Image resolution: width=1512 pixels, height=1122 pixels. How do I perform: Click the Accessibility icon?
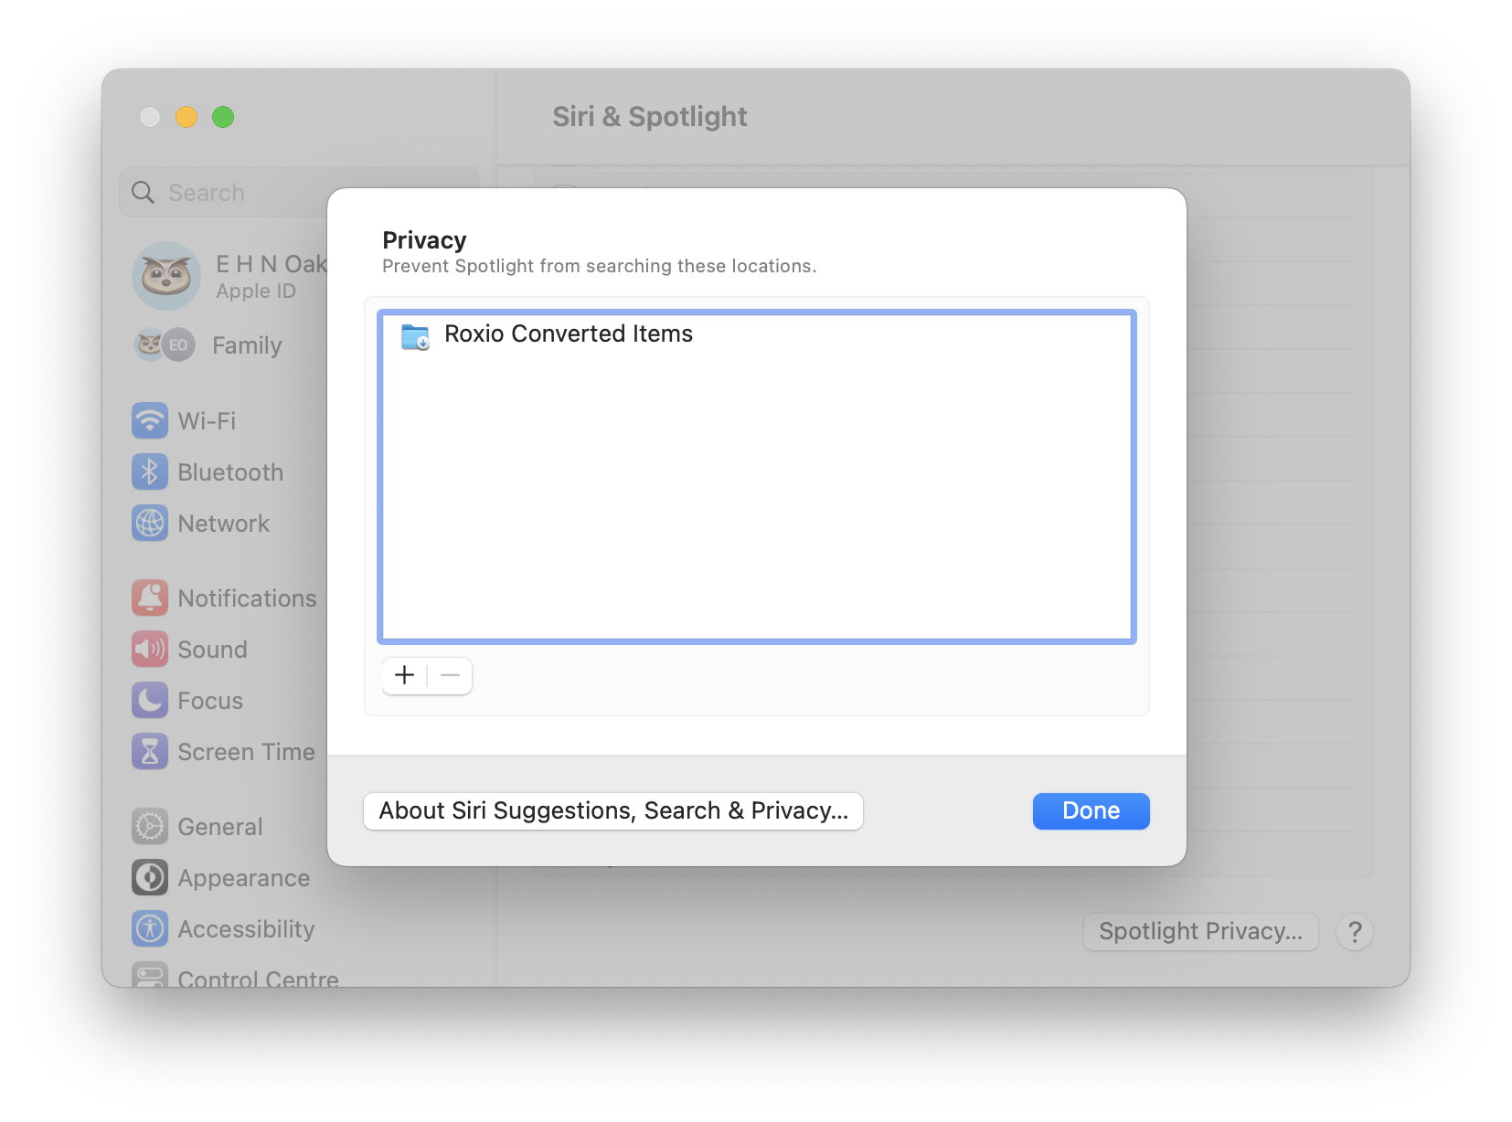[x=150, y=929]
